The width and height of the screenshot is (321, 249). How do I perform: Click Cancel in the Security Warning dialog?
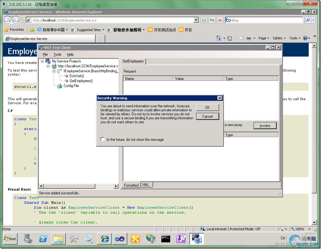point(208,117)
